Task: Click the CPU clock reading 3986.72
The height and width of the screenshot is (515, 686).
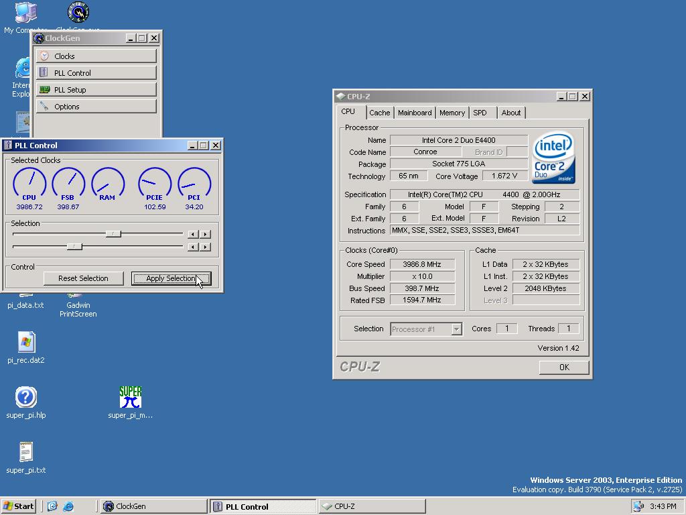Action: click(x=29, y=207)
